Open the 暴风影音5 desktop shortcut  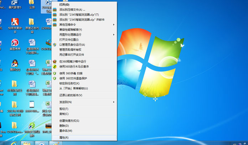[15, 4]
